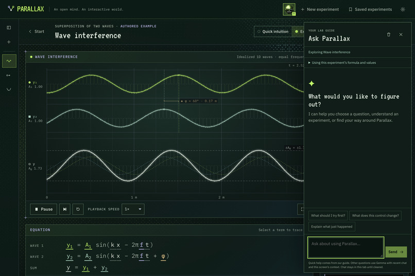Screen dimensions: 415x276
Task: Click the Wave interference title
Action: (x=88, y=35)
